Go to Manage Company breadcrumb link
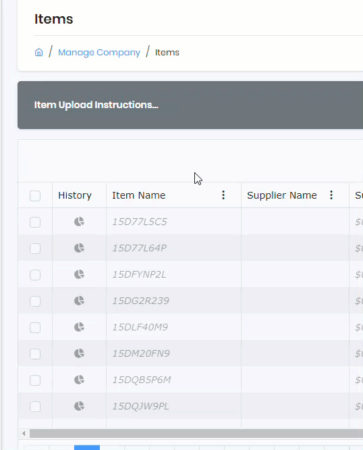The image size is (363, 450). tap(99, 53)
